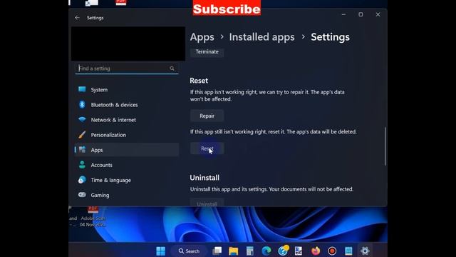Click the Network wifi icon in sidebar
The image size is (456, 257).
82,119
